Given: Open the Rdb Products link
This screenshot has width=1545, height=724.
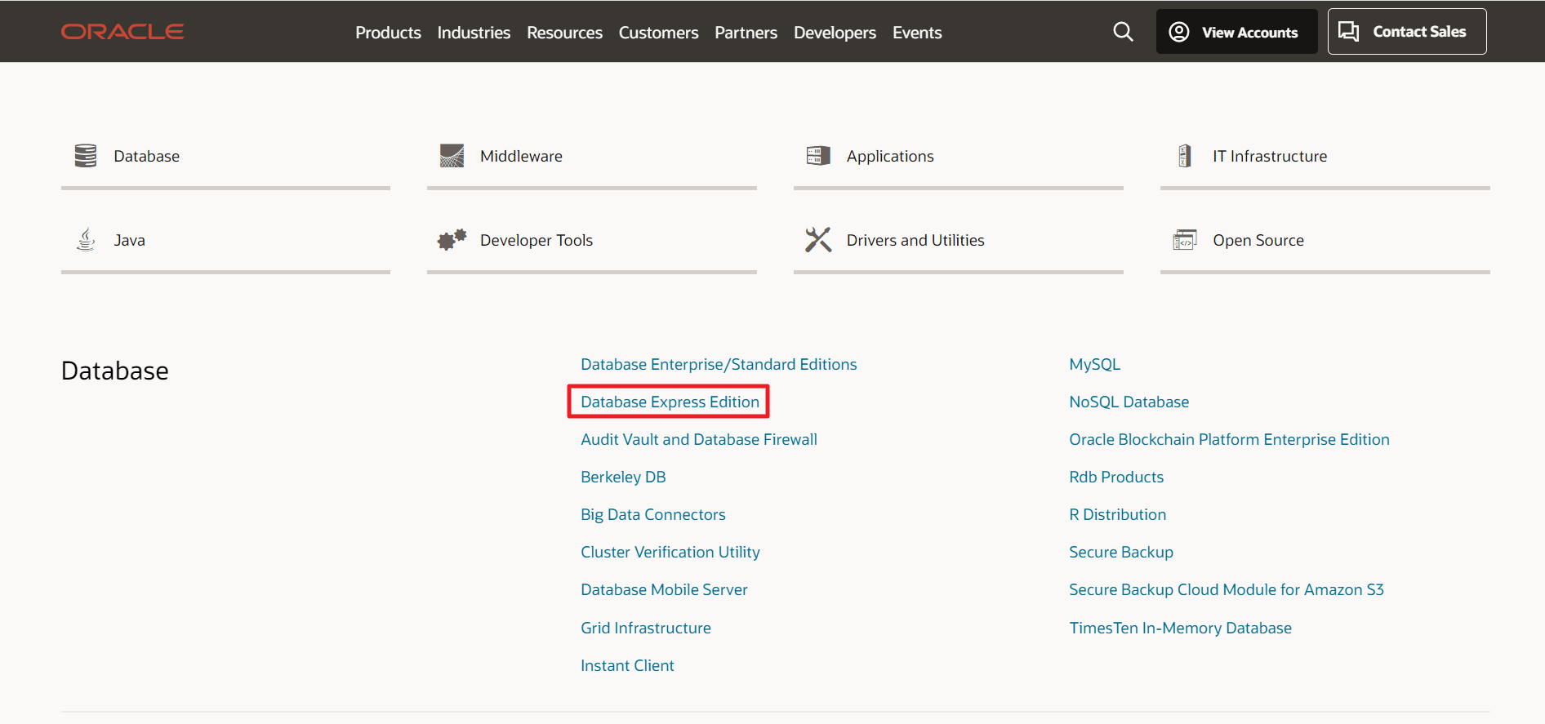Looking at the screenshot, I should 1116,477.
